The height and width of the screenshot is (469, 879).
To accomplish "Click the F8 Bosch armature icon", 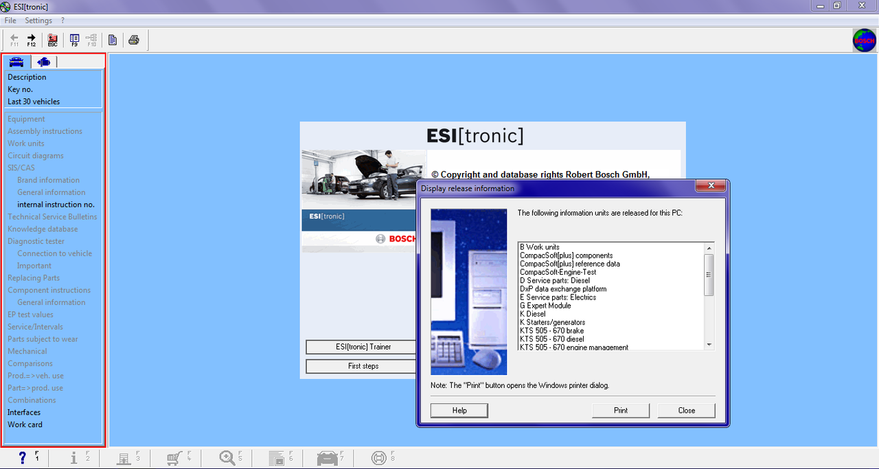I will [x=378, y=458].
